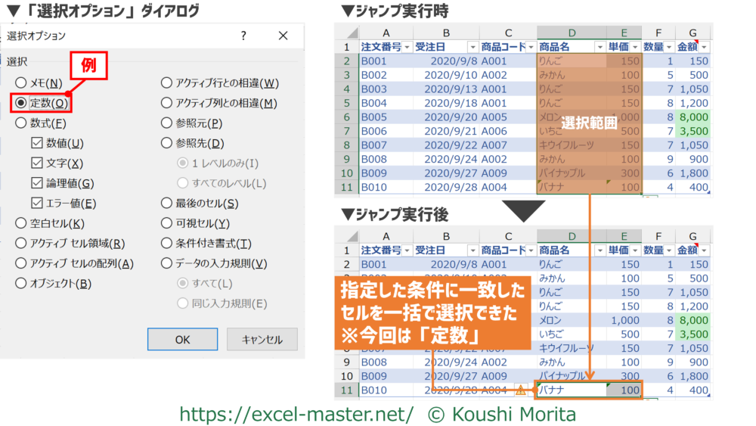Click green 8,000 cell in upper spreadsheet
The width and height of the screenshot is (756, 426).
click(x=693, y=117)
